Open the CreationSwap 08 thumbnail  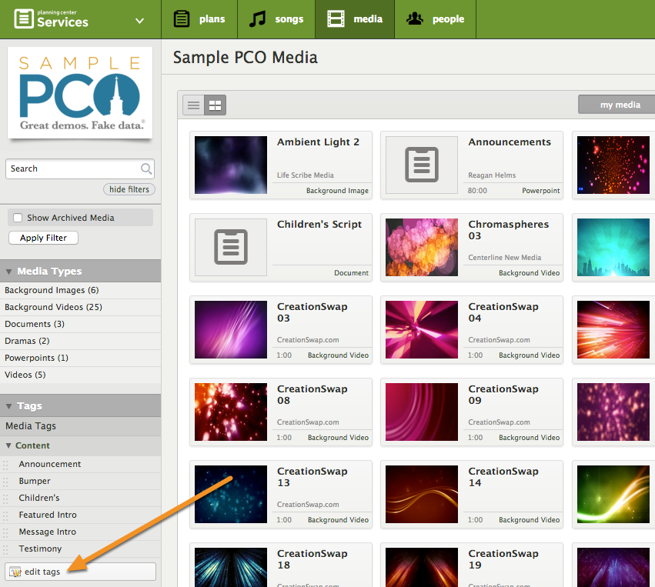pyautogui.click(x=231, y=412)
